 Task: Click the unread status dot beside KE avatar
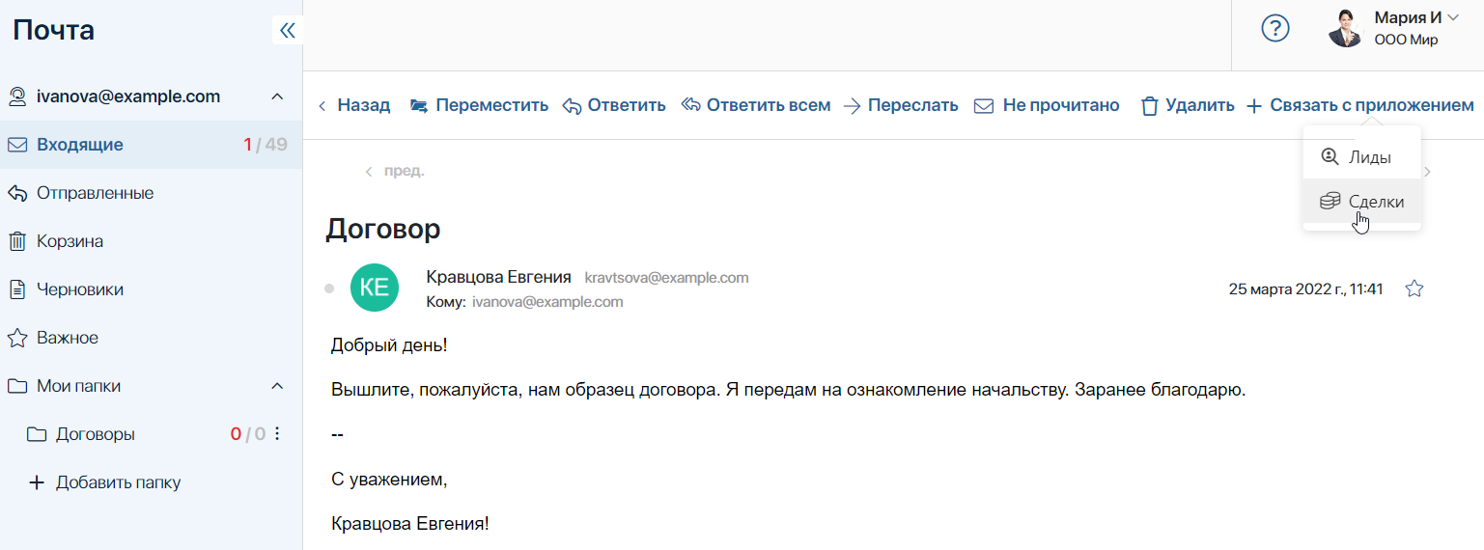point(329,288)
